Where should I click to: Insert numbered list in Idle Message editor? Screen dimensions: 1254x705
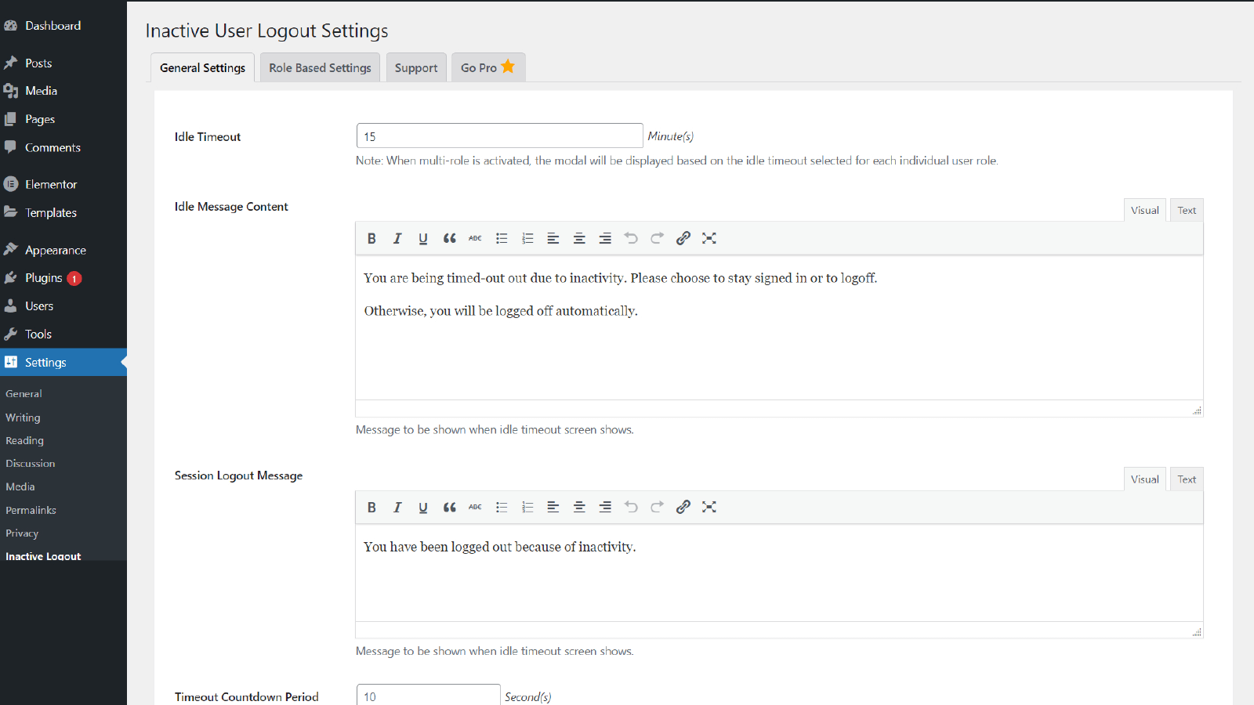527,238
